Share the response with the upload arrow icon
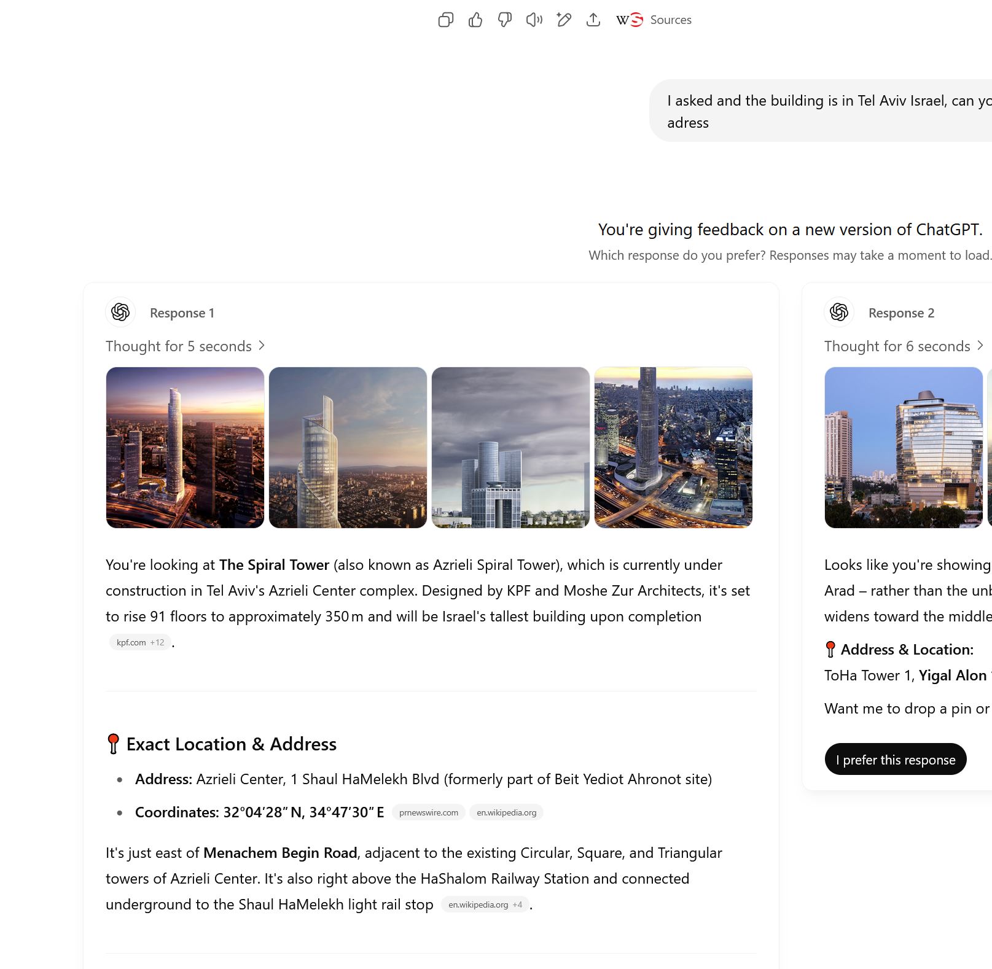 tap(593, 20)
